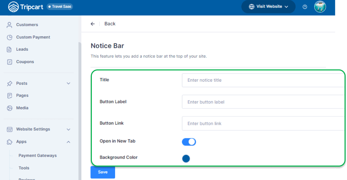Open the Leads menu item
347x180 pixels.
click(x=22, y=49)
